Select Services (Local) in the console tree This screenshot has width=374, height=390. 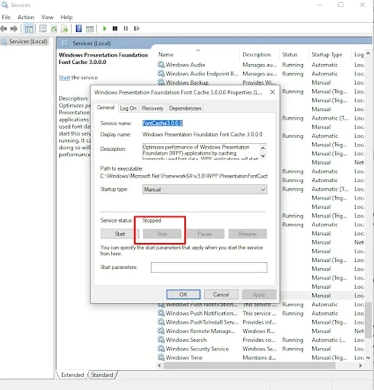pos(28,41)
